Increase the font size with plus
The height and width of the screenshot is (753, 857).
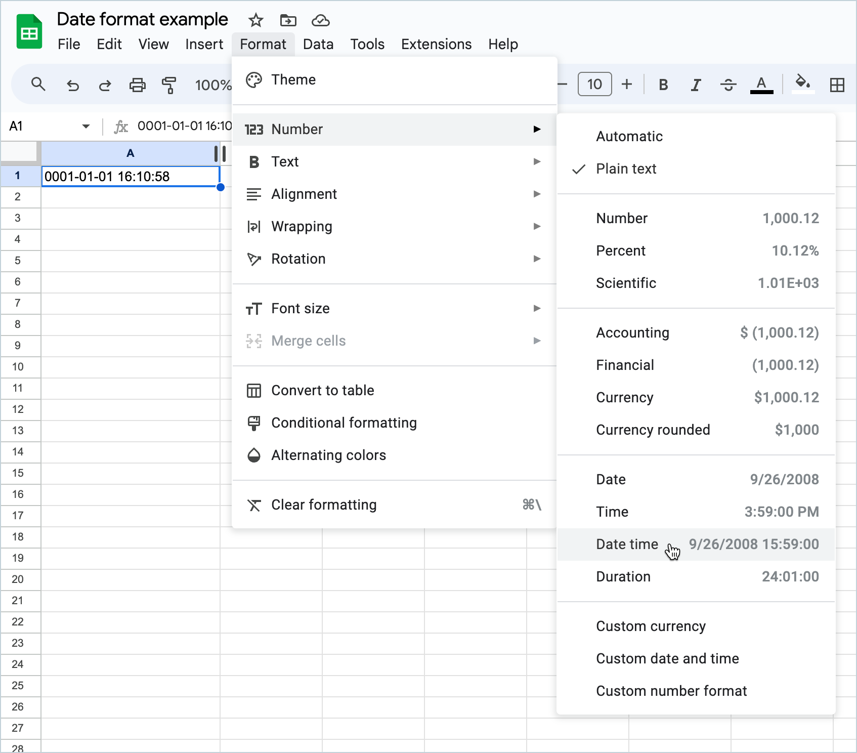click(627, 84)
